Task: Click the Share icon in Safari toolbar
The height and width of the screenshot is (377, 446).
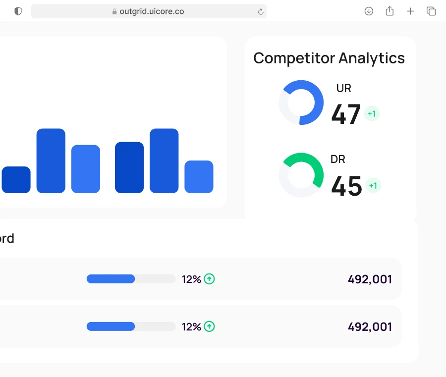Action: [390, 11]
